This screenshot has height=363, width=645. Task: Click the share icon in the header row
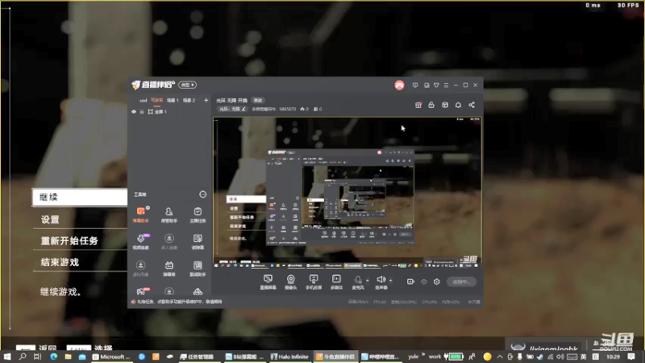472,105
